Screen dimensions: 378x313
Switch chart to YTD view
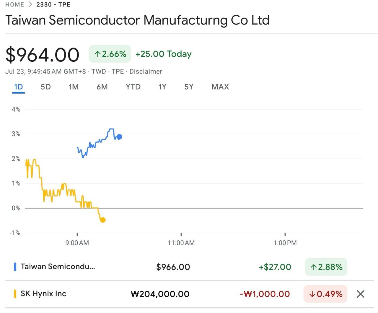tap(133, 87)
